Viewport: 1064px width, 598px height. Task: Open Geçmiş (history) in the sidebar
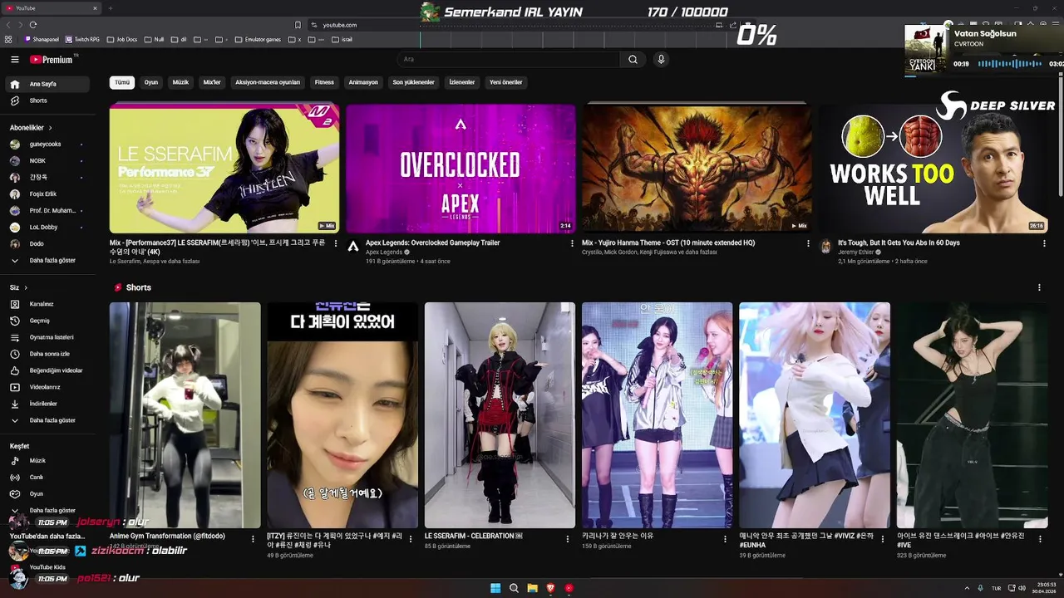48,321
